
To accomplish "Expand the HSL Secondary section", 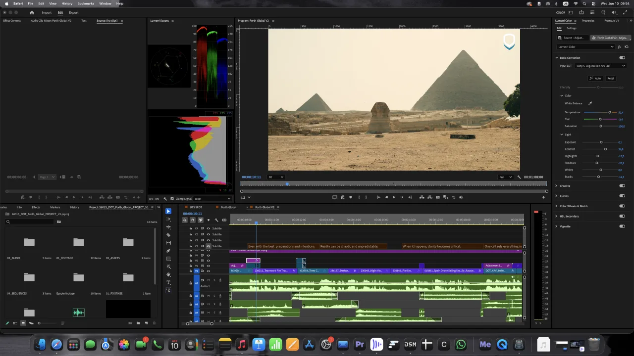I will 556,216.
